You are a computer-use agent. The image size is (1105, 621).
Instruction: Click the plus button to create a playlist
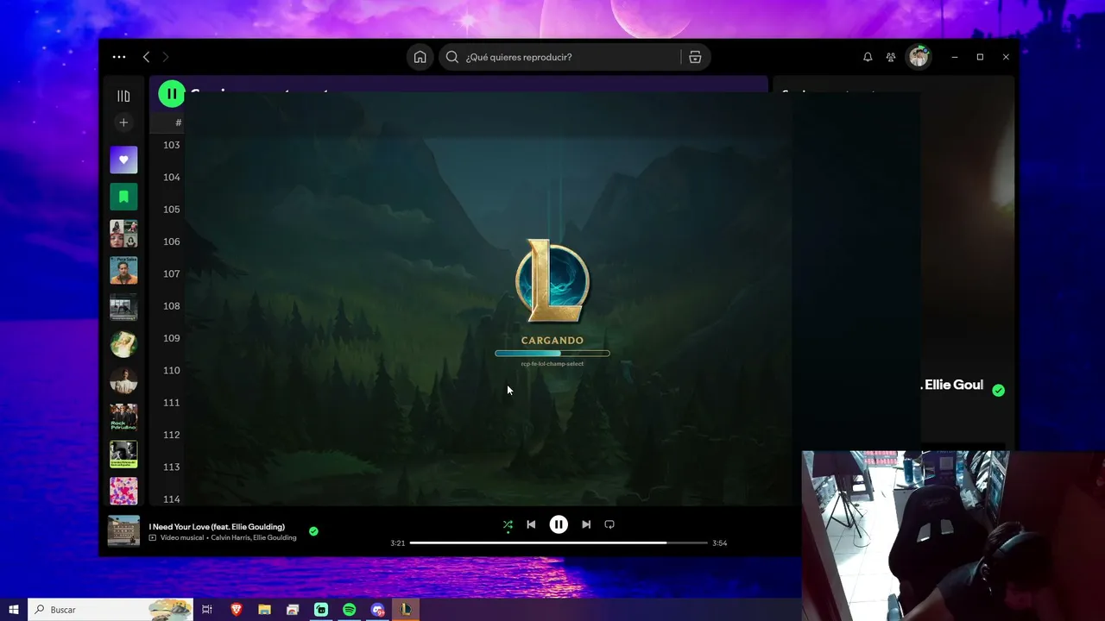tap(123, 122)
